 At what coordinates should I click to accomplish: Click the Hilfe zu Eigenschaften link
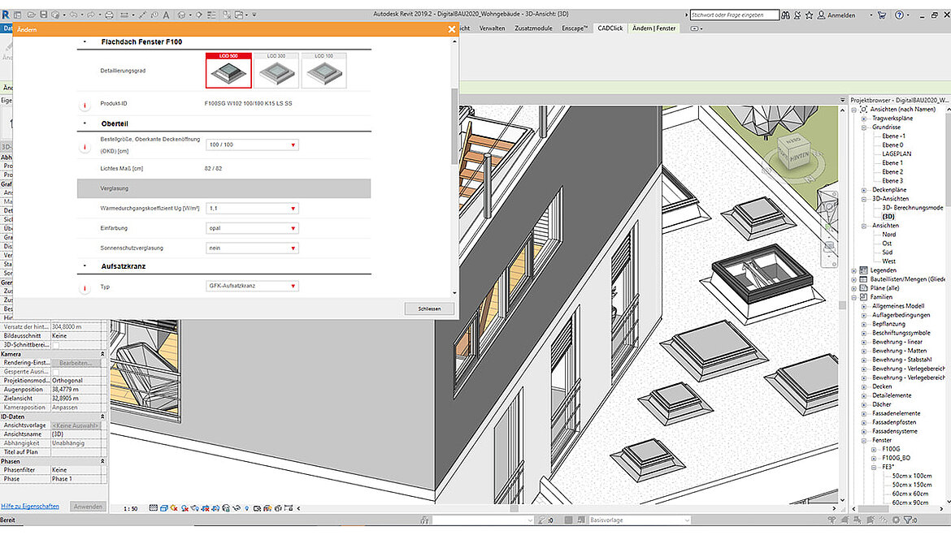point(31,505)
